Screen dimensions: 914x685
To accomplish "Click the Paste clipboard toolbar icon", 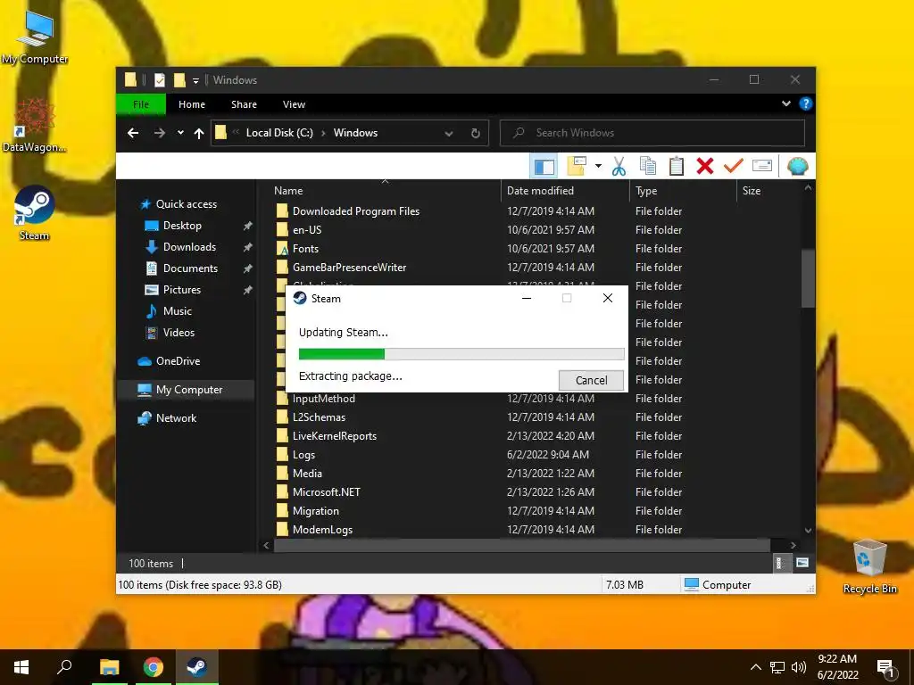I will pyautogui.click(x=677, y=167).
